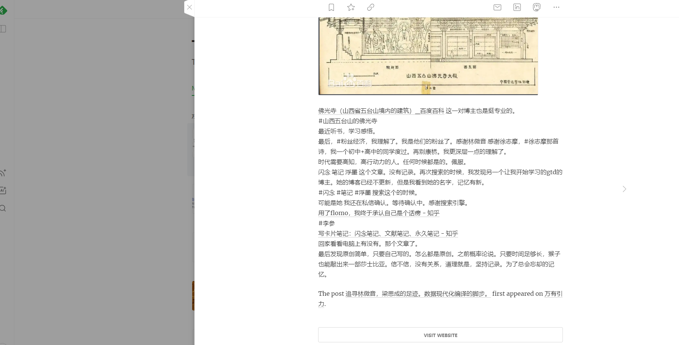Save article to a board with star icon
The height and width of the screenshot is (345, 679).
(x=351, y=7)
